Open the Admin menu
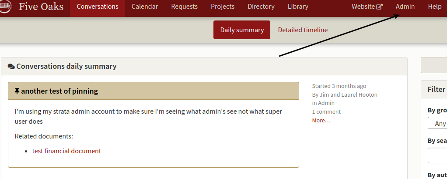The width and height of the screenshot is (447, 179). (x=405, y=7)
